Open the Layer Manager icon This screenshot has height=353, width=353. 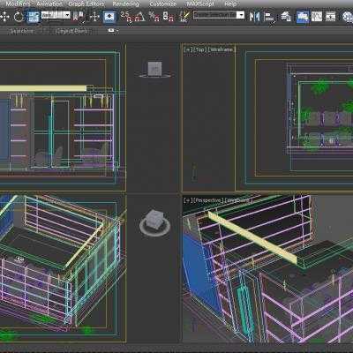click(x=286, y=17)
